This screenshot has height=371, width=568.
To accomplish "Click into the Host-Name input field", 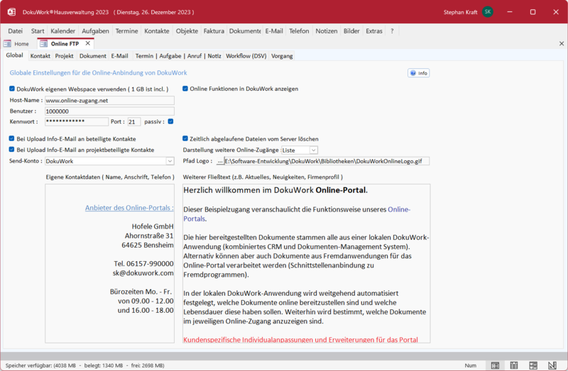I will [x=109, y=101].
